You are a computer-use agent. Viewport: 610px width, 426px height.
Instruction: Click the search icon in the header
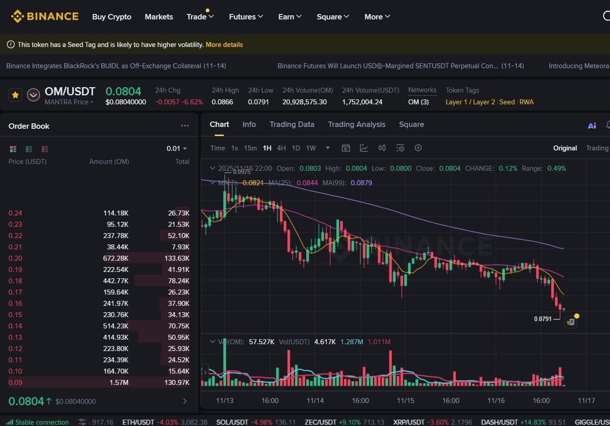pyautogui.click(x=606, y=16)
